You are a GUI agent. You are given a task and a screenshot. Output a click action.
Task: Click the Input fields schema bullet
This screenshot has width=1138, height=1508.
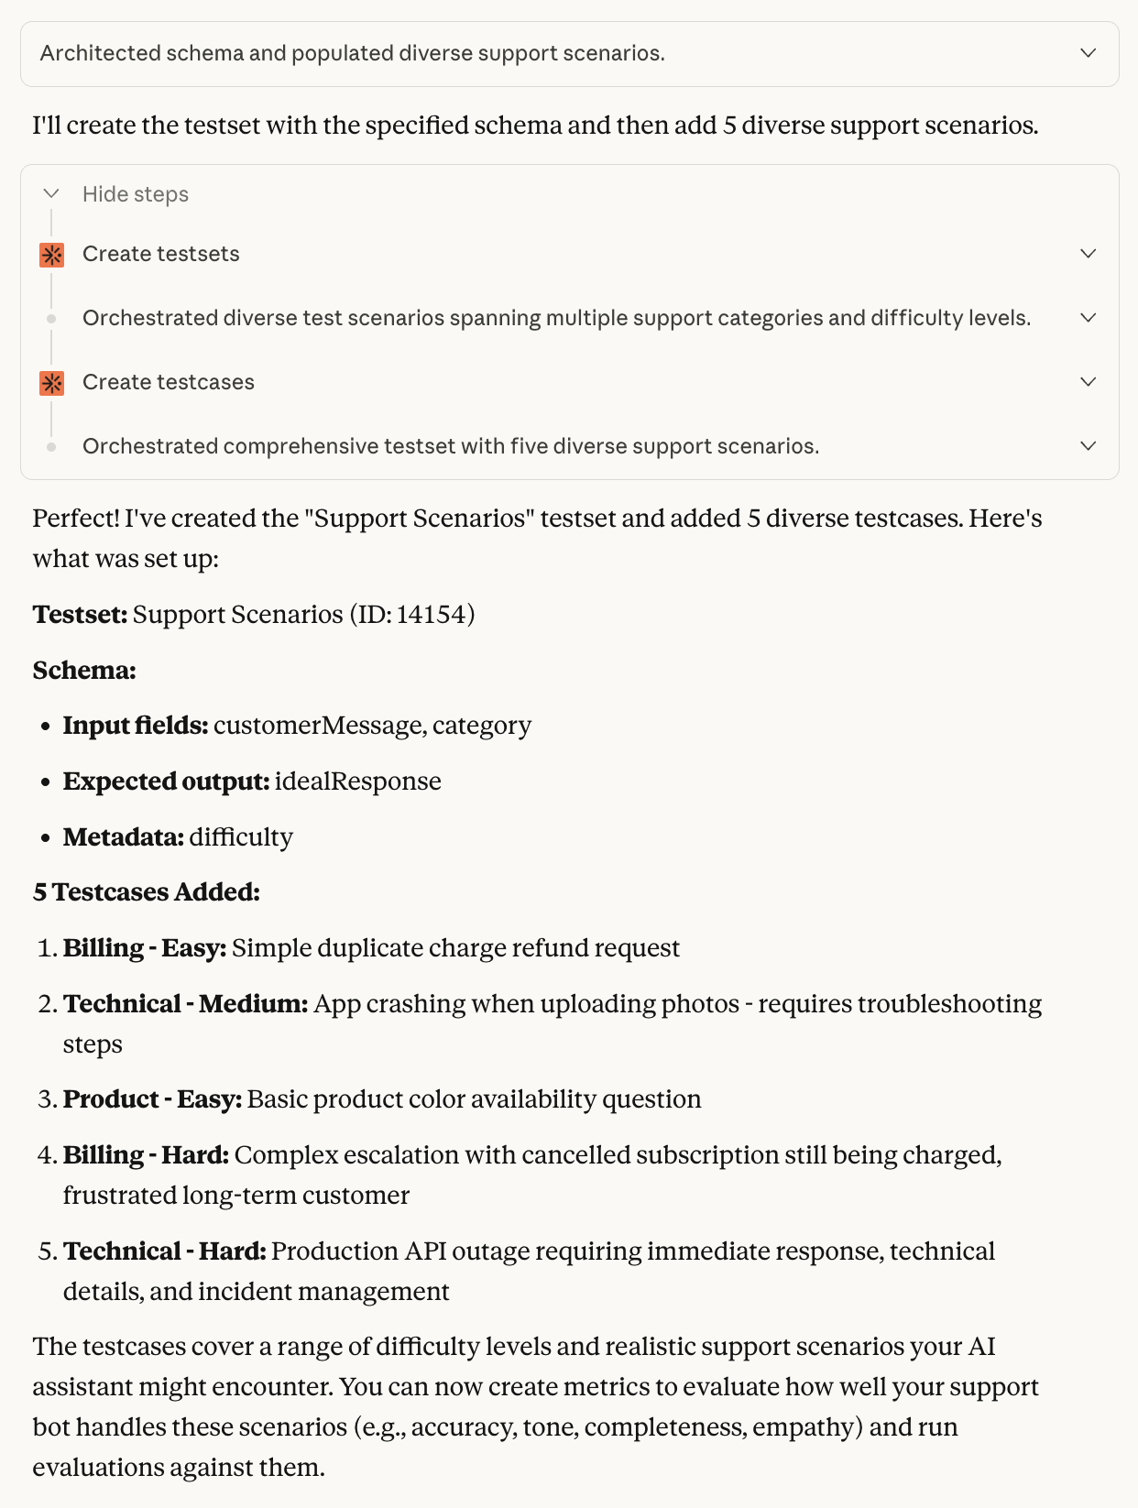pos(297,726)
